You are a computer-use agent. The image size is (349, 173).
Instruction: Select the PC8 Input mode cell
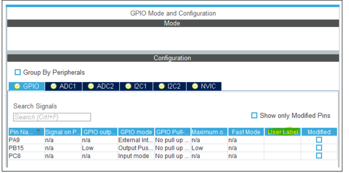click(x=134, y=156)
